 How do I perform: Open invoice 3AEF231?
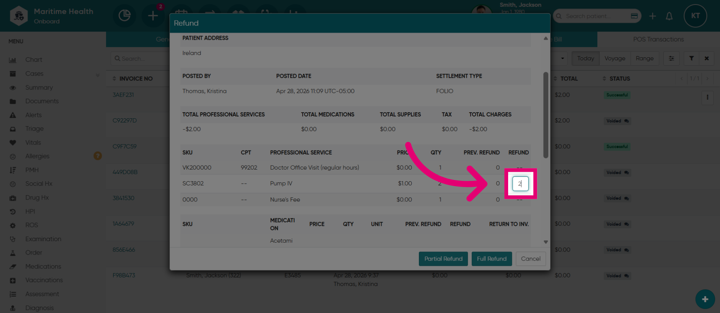click(x=123, y=95)
